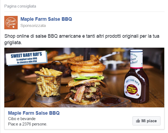Screen dimensions: 168x133
Task: Open Maple Farm Salse BBQ link below image
Action: (34, 113)
